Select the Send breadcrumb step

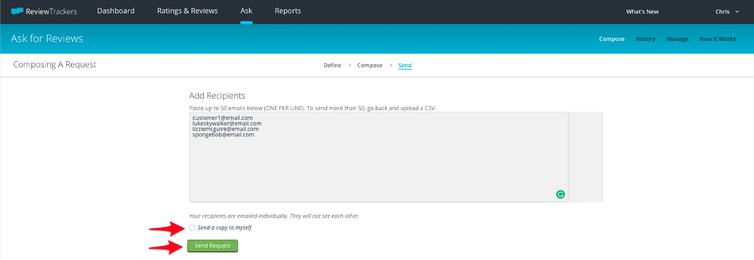pyautogui.click(x=405, y=65)
